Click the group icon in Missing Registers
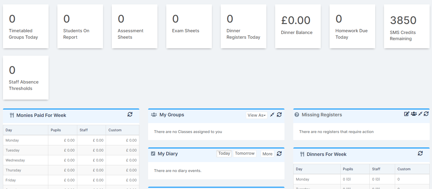The image size is (432, 189). point(414,114)
